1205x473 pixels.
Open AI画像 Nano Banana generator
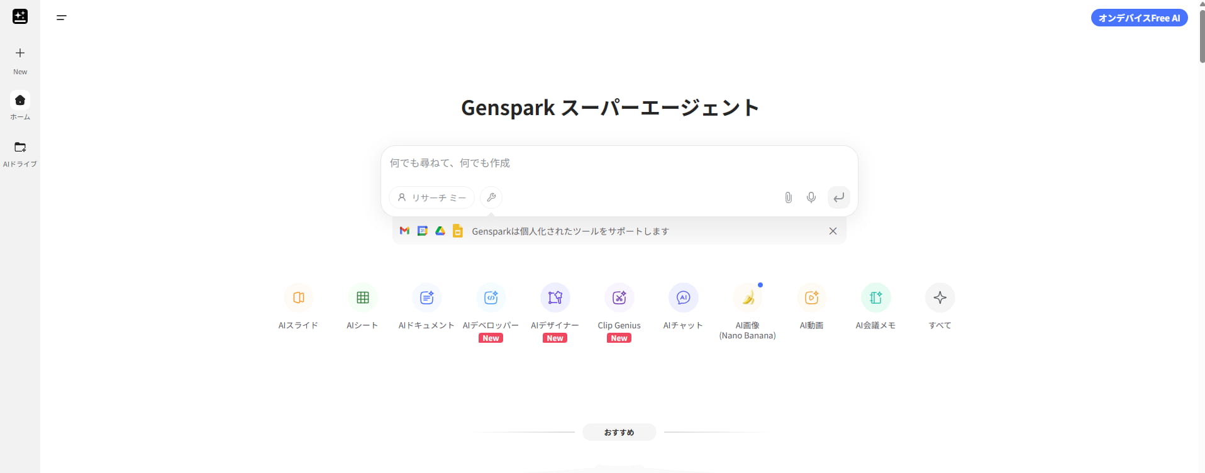(747, 298)
